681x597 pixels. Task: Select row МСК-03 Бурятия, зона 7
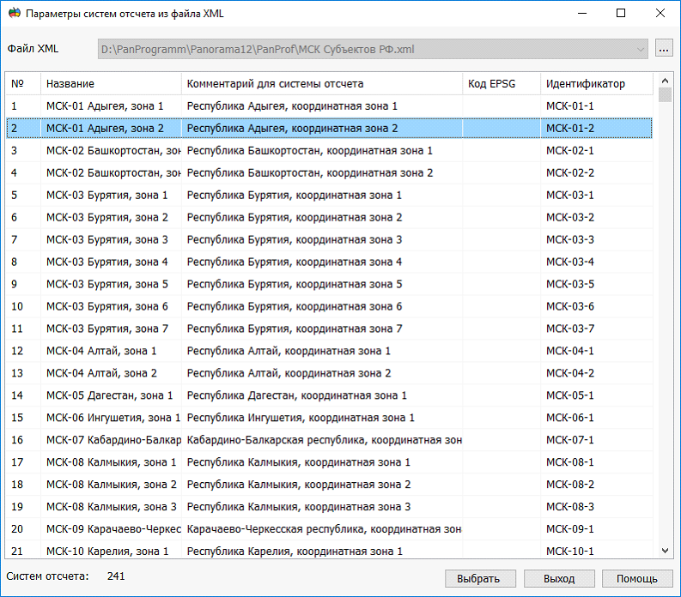329,329
